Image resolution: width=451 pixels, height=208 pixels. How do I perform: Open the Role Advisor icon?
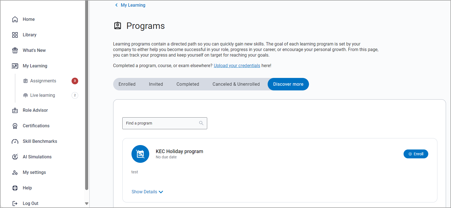point(15,110)
